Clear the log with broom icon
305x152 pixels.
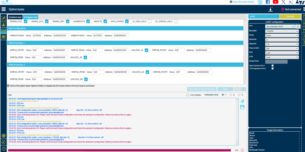point(242,101)
